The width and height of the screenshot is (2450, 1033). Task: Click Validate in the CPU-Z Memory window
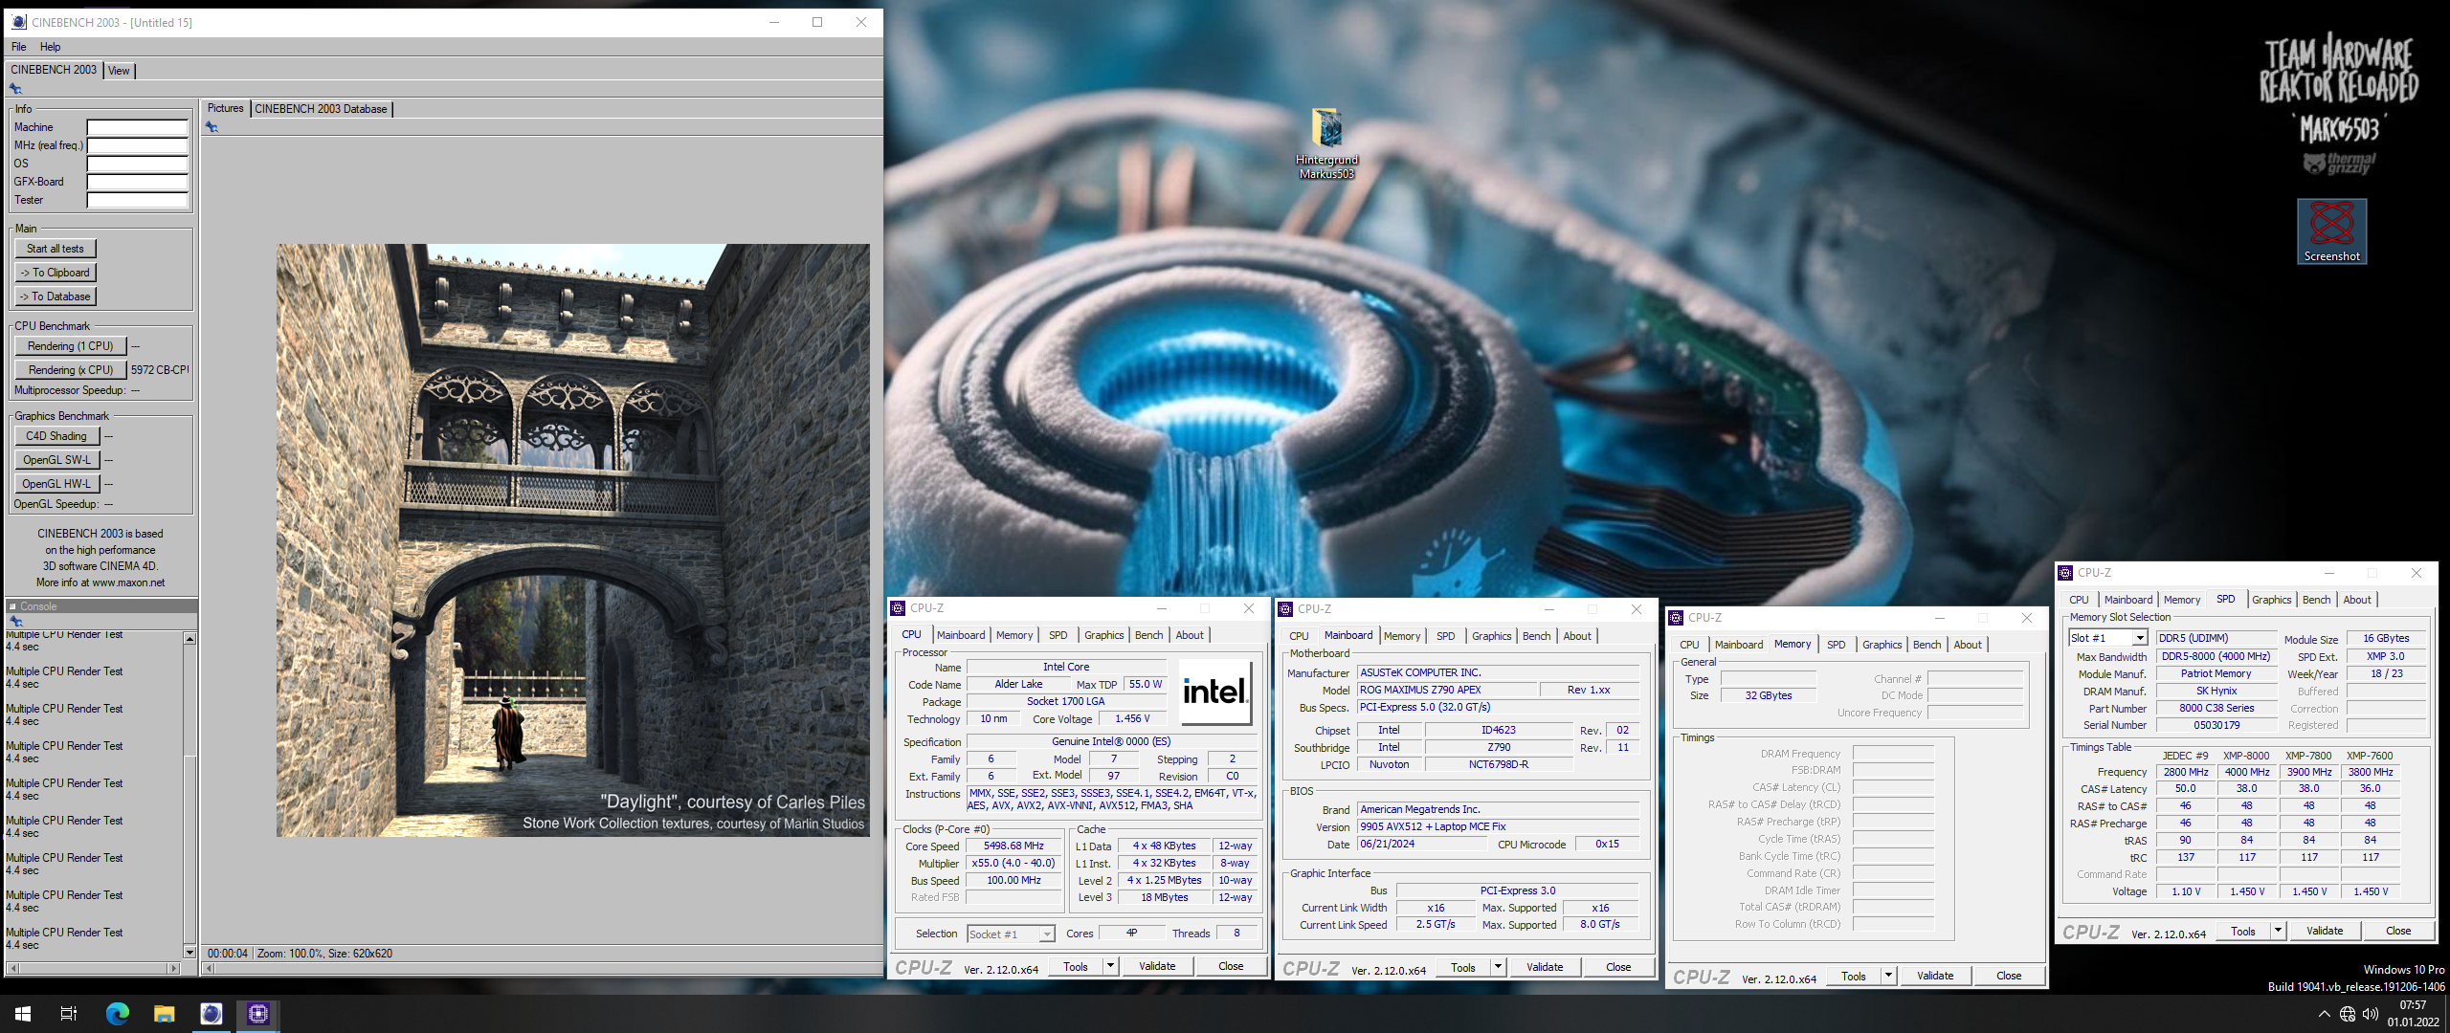1934,976
